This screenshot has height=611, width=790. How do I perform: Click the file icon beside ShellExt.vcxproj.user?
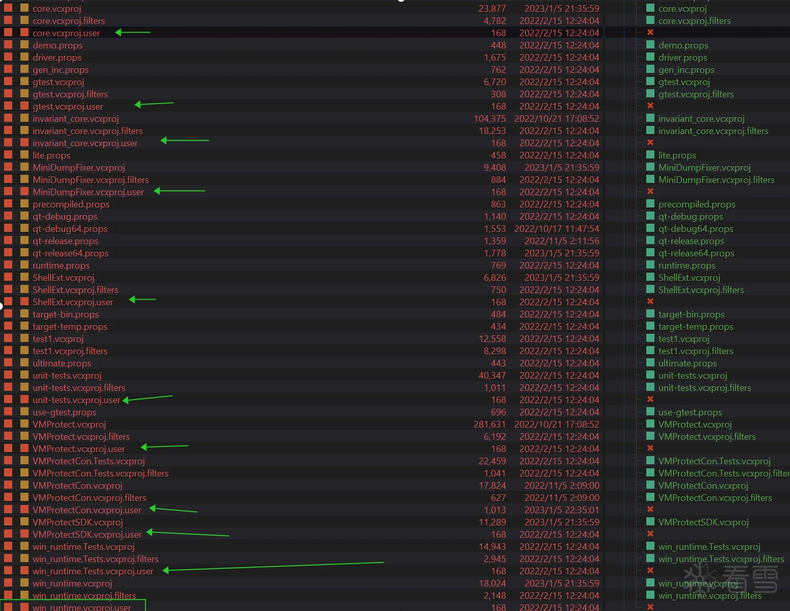click(x=24, y=302)
